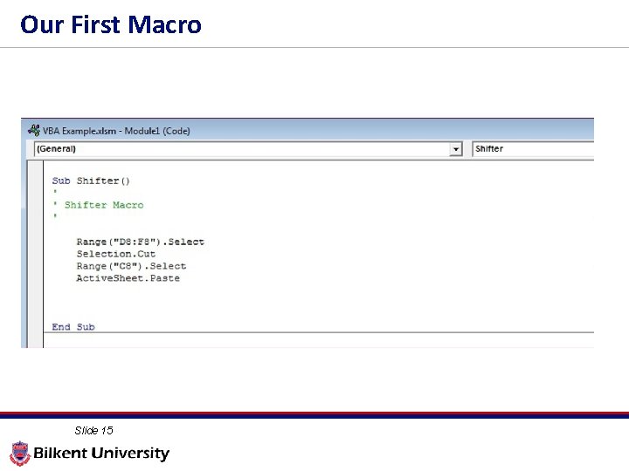Click the ActiveSheet.Paste code line

pos(128,278)
